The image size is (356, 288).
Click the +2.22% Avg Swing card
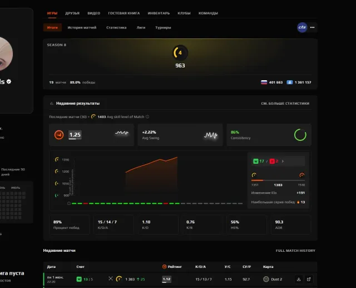tap(180, 135)
